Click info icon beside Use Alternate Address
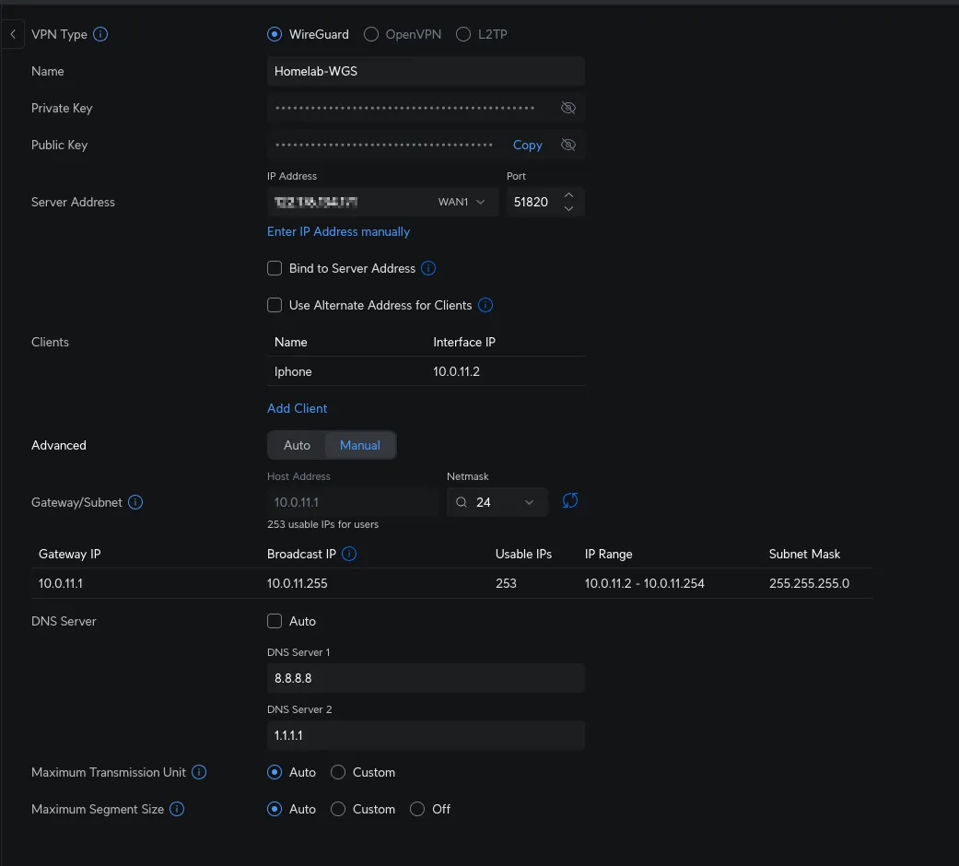Viewport: 959px width, 866px height. 485,305
